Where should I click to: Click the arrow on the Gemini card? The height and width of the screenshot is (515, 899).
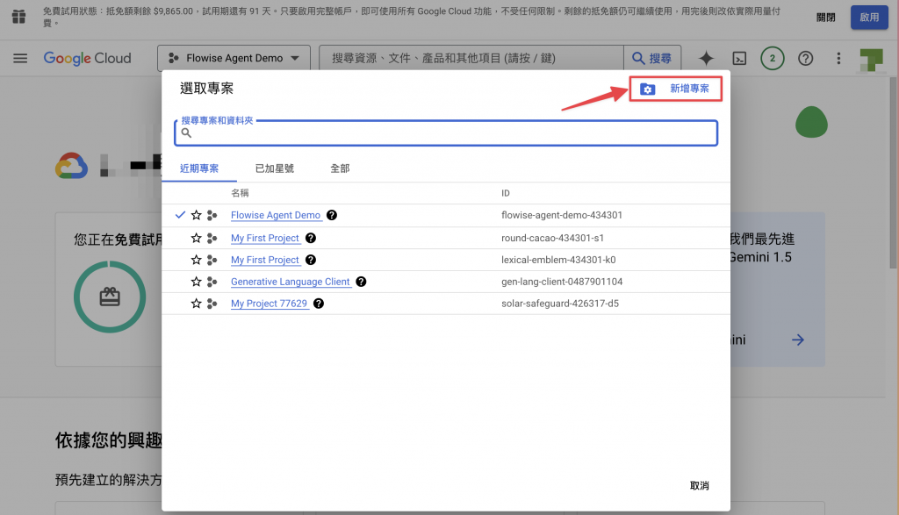(797, 340)
